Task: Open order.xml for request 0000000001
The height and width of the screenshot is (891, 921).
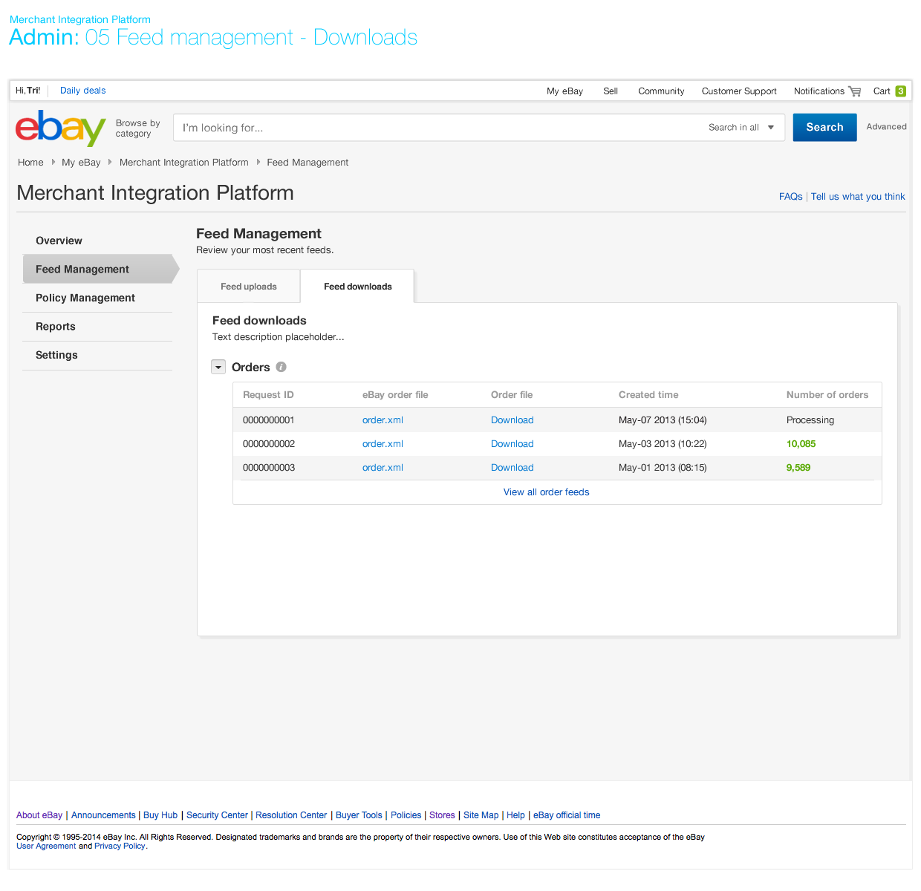Action: click(383, 420)
